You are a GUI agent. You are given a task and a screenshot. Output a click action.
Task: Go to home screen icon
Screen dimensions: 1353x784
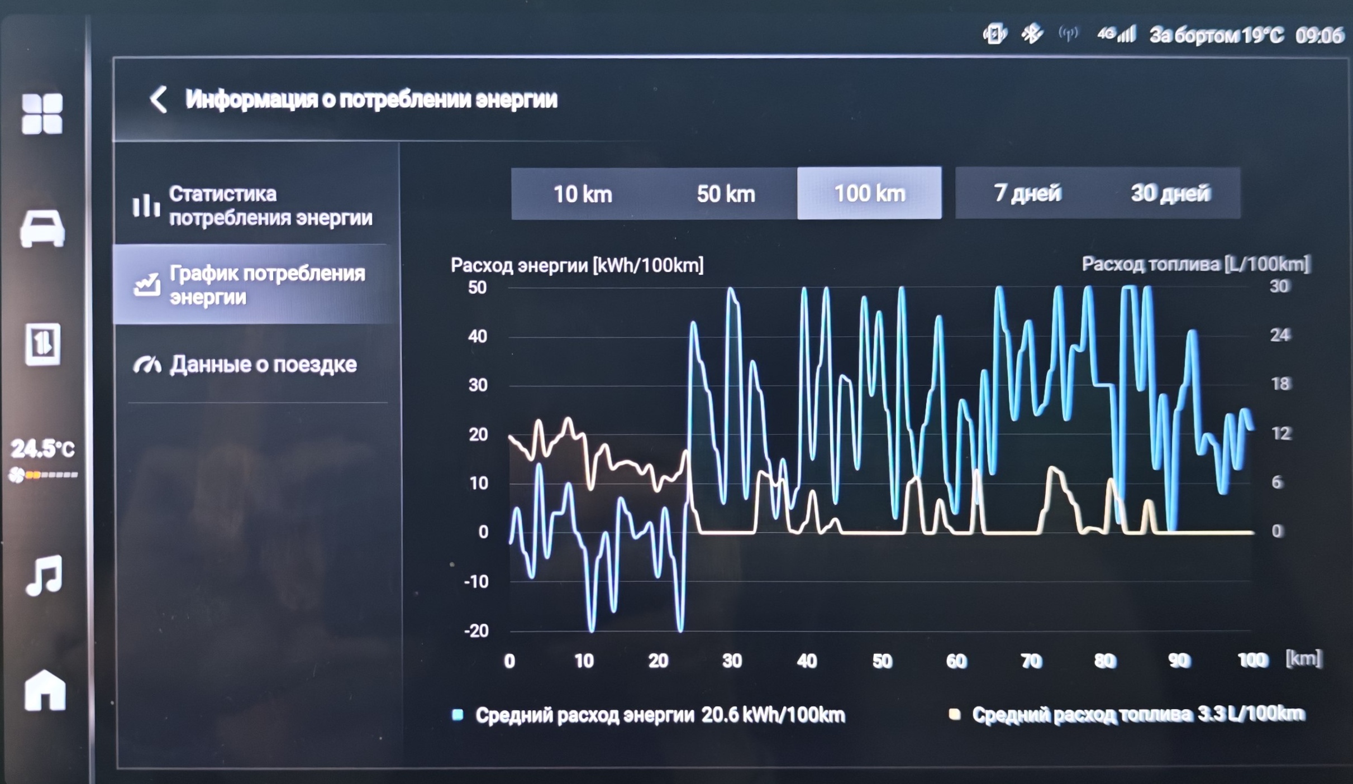click(45, 690)
